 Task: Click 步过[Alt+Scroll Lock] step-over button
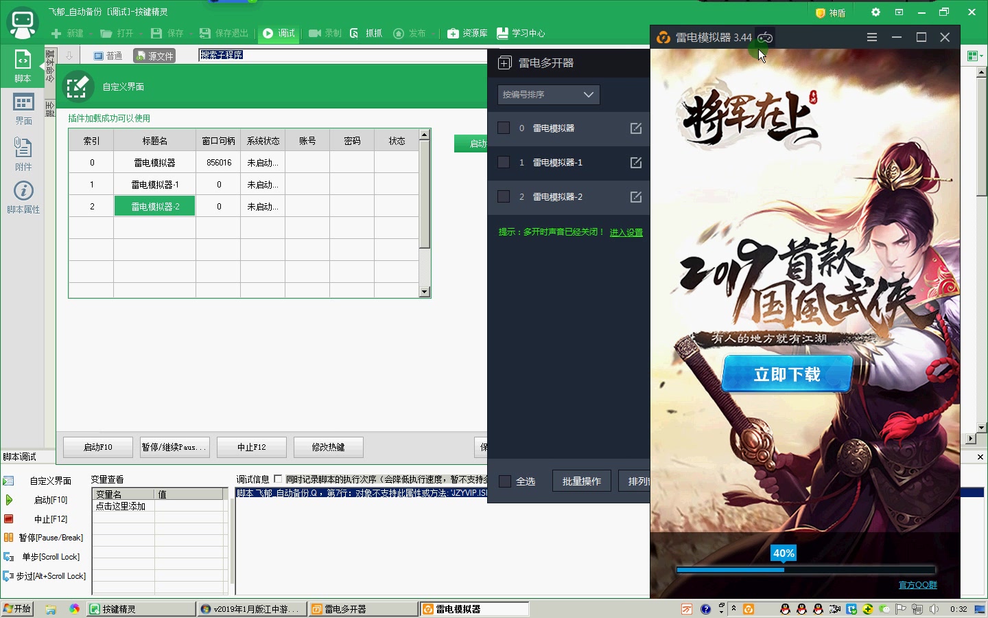50,576
